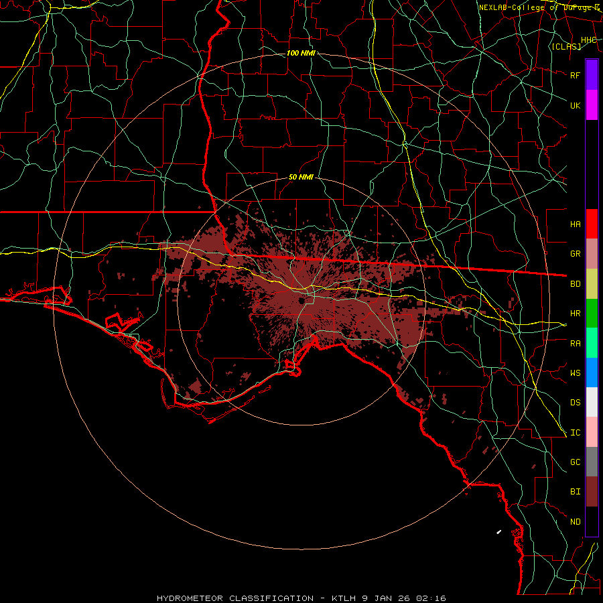Click the UK legend label
Screen dimensions: 603x603
click(x=575, y=105)
